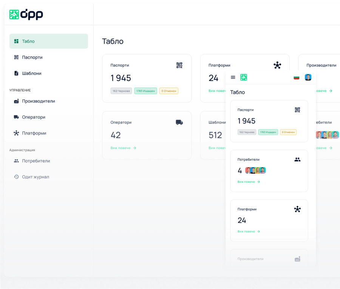The height and width of the screenshot is (289, 340).
Task: Click the network icon beside sidebar Платформи
Action: (x=16, y=133)
